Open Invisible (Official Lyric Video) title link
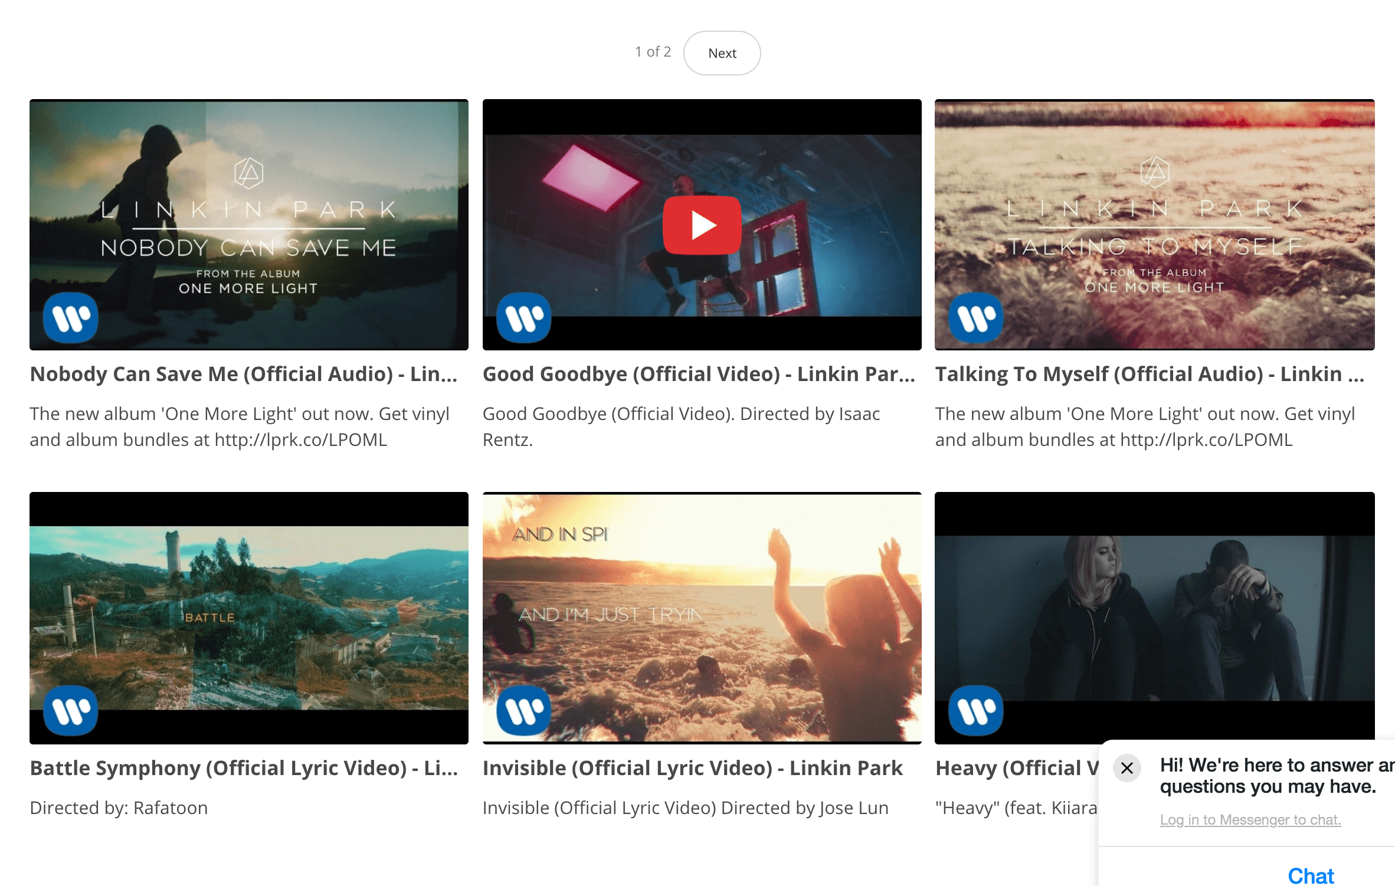 [693, 768]
